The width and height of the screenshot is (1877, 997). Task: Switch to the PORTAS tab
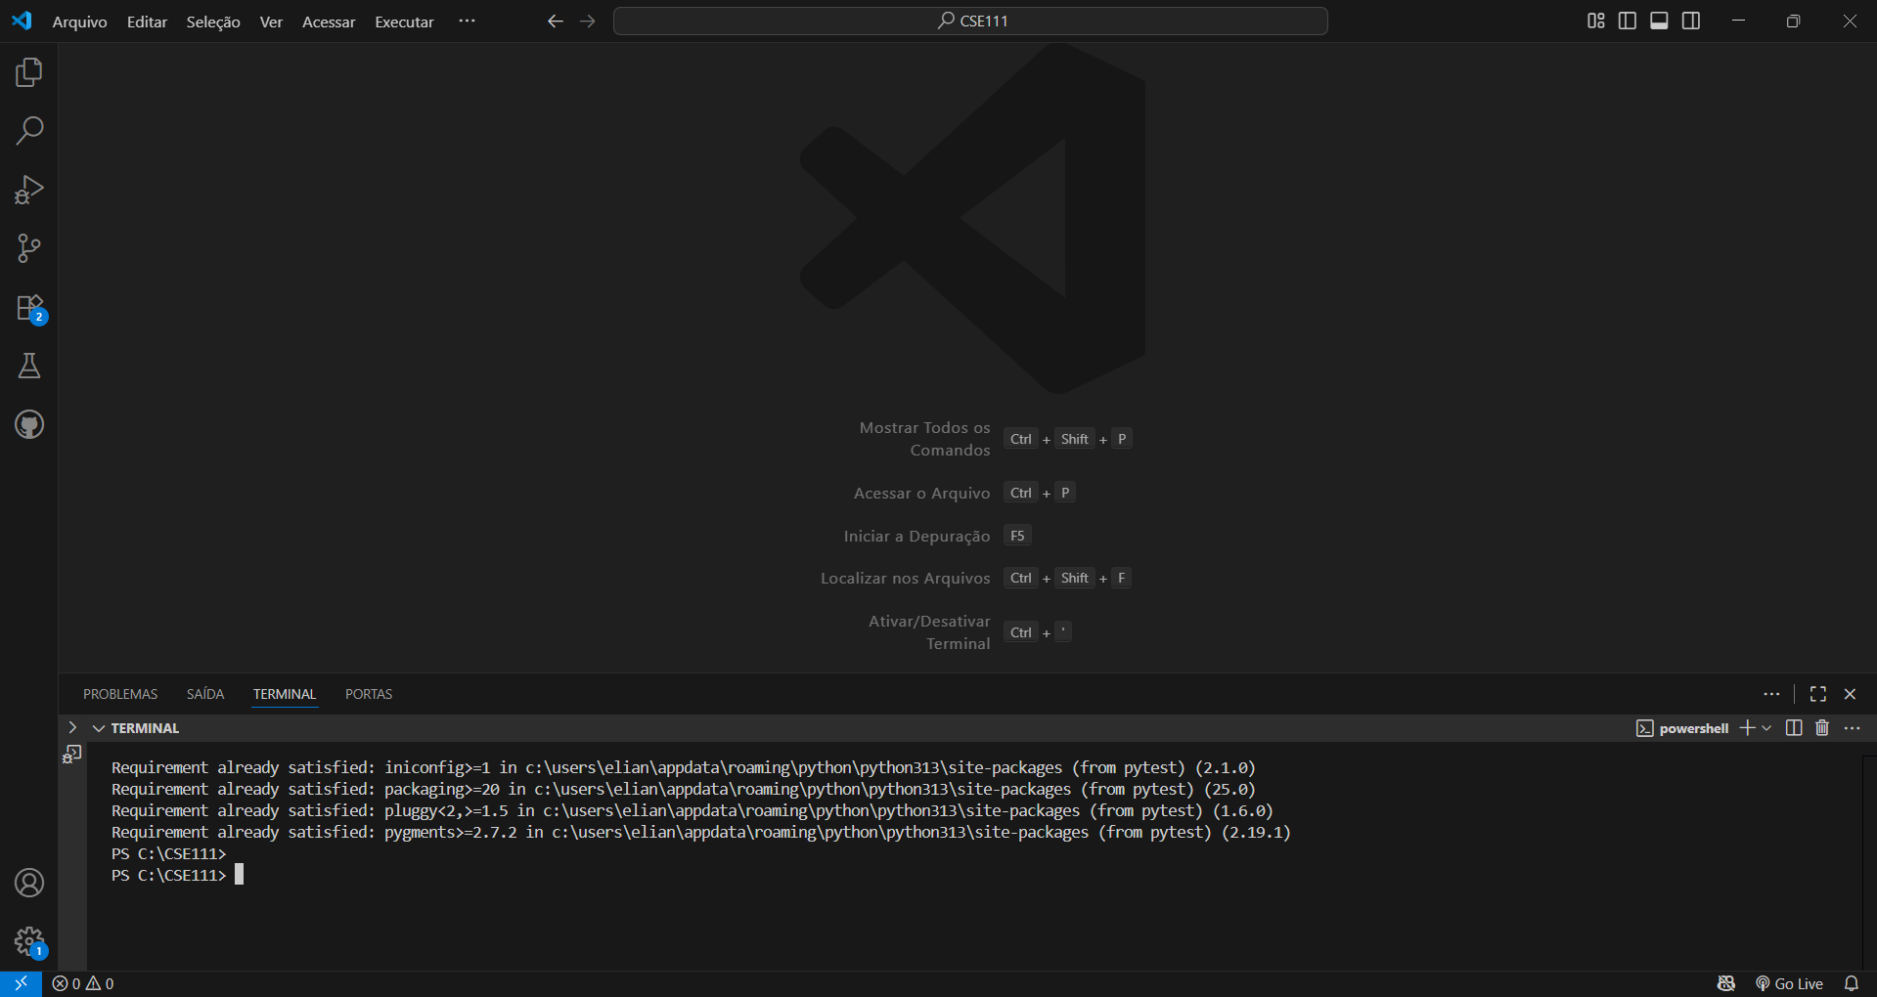click(369, 694)
